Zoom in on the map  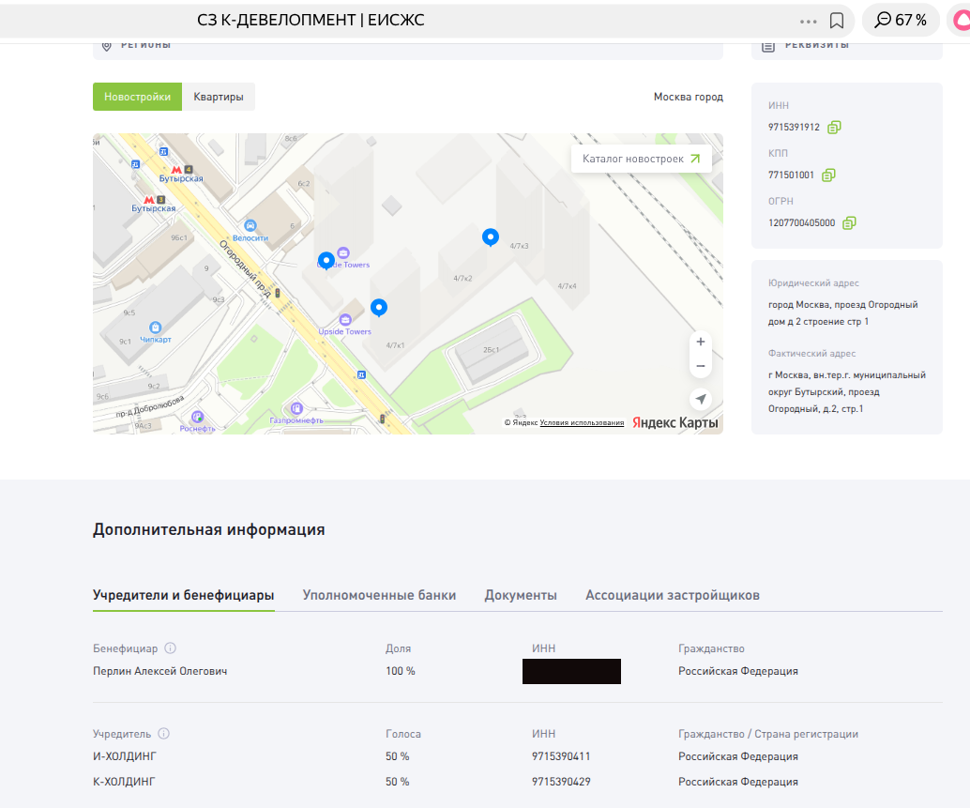click(700, 343)
